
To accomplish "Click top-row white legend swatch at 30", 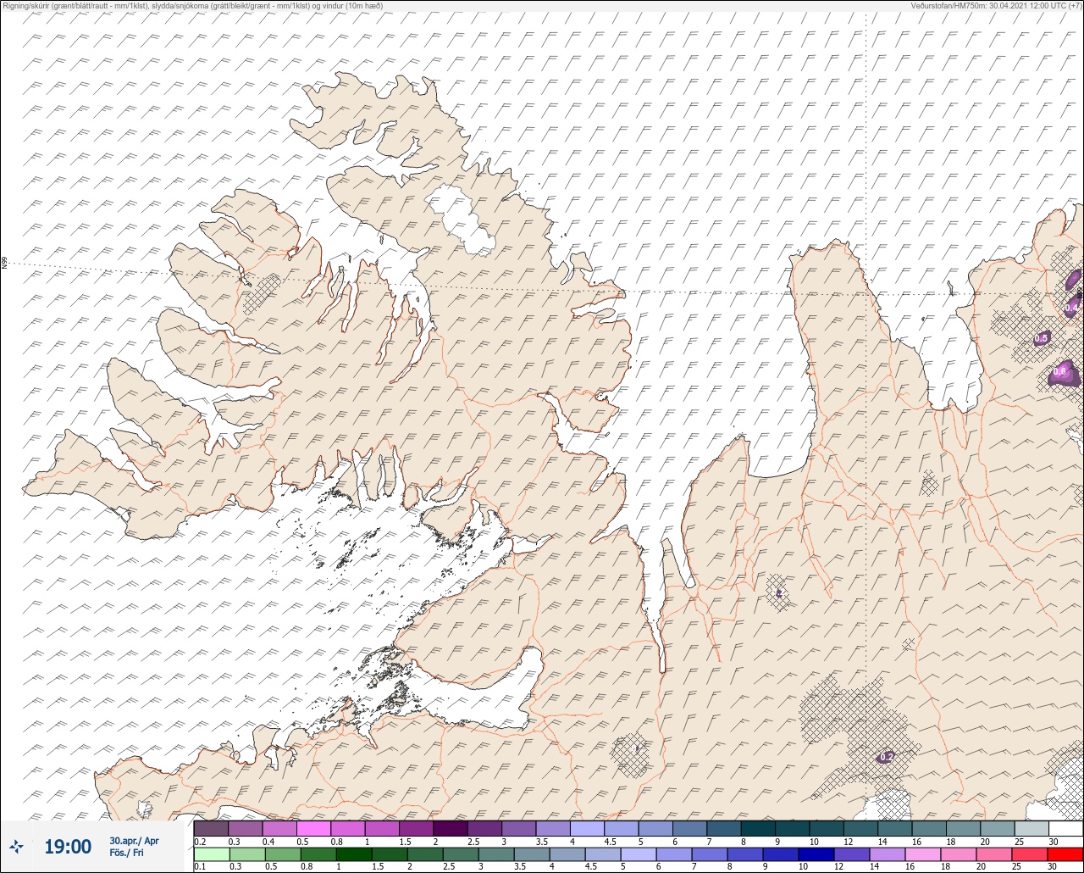I will 1065,828.
